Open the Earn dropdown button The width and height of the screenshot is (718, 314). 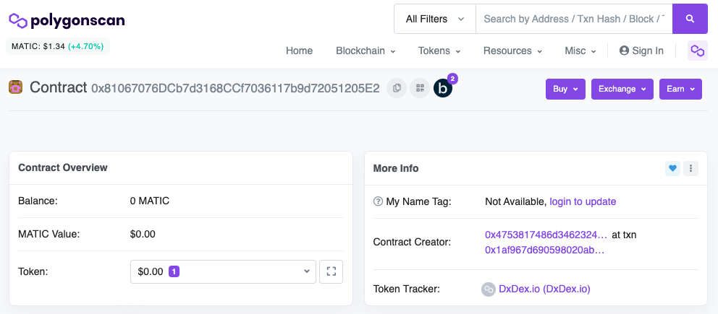click(680, 89)
